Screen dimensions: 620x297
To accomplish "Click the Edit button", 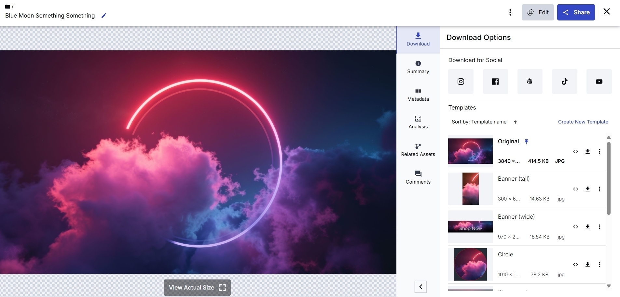I will 538,12.
